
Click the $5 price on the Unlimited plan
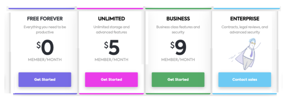pos(112,48)
